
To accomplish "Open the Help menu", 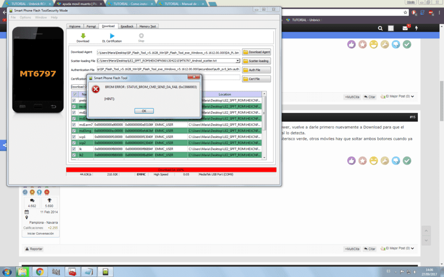I will tap(54, 17).
